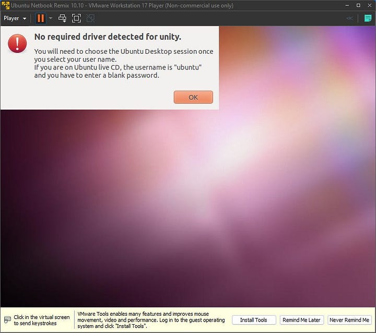
Task: Click the VMware Player title bar icon
Action: coord(5,5)
